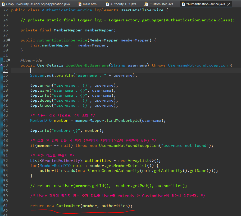This screenshot has width=241, height=216.
Task: Click the Java file icon on AuthenticationService.java tab
Action: (183, 4)
